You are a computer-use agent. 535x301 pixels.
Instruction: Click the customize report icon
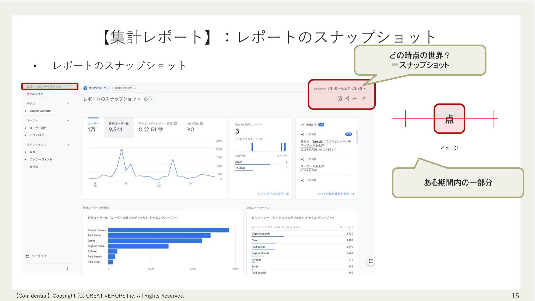point(340,98)
